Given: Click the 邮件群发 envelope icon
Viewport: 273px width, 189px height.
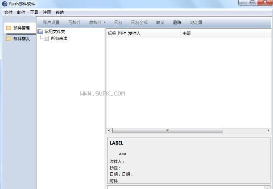Looking at the screenshot, I should 9,39.
